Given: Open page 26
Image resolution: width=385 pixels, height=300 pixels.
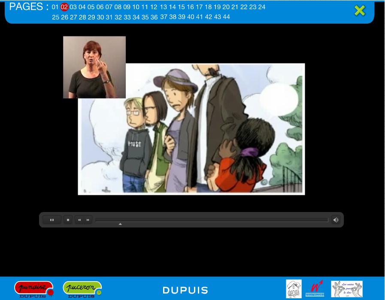Looking at the screenshot, I should (64, 17).
